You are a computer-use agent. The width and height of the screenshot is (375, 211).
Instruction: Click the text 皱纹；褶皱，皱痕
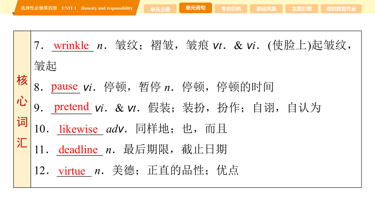[x=162, y=45]
